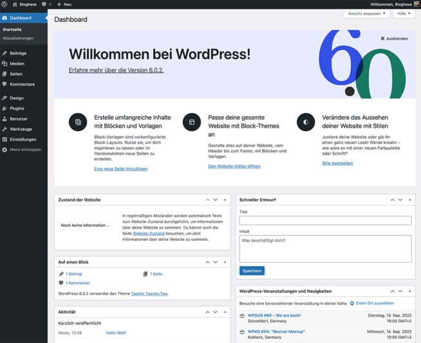Collapse the Schneller Entwurf panel
Screen dimensions: 421x343
pos(409,200)
